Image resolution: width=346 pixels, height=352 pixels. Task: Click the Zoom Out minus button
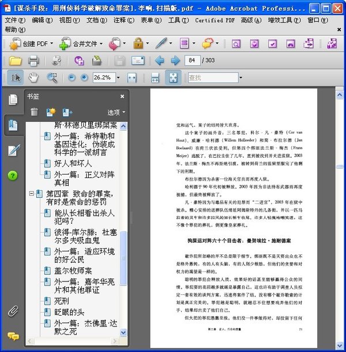pyautogui.click(x=72, y=77)
